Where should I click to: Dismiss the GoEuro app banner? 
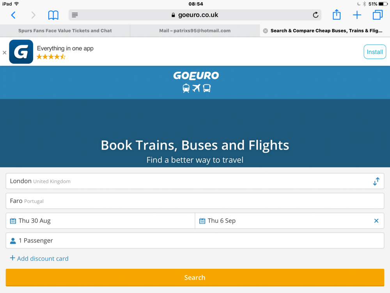coord(4,53)
